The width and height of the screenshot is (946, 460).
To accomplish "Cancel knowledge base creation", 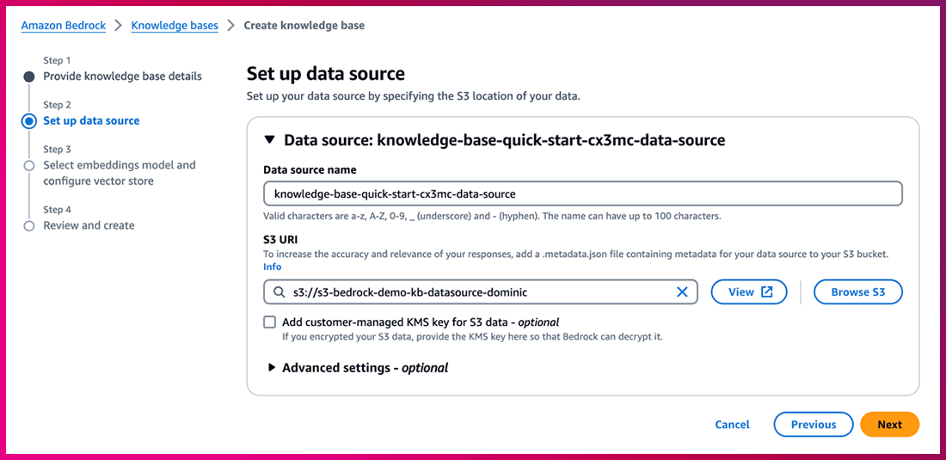I will (732, 425).
